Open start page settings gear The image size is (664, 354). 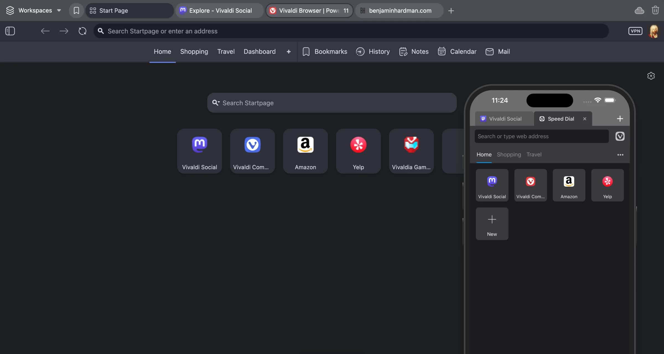(651, 76)
